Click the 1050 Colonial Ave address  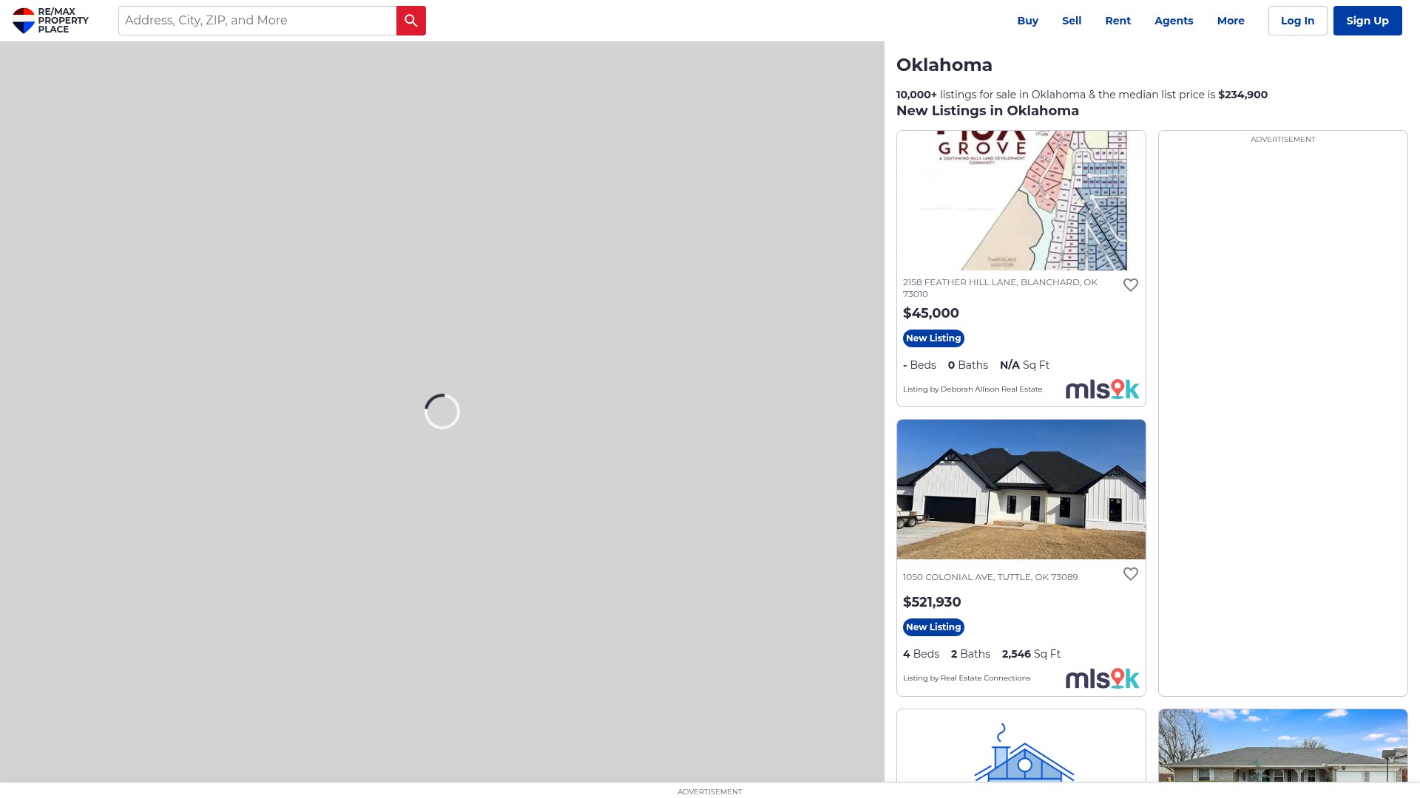tap(990, 577)
